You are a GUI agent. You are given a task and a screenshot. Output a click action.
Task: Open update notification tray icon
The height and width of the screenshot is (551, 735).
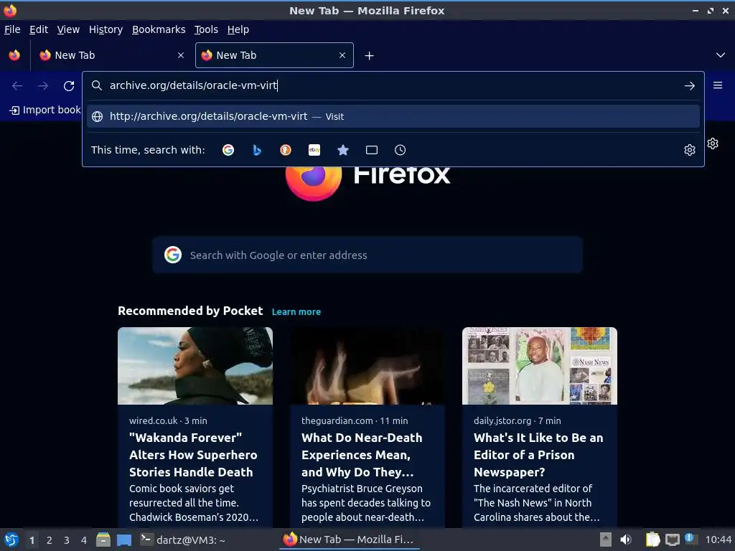click(690, 539)
